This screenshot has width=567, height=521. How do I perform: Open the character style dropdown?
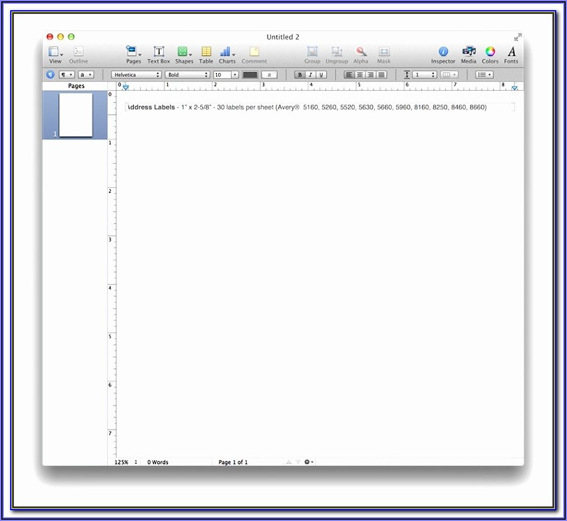click(x=86, y=75)
